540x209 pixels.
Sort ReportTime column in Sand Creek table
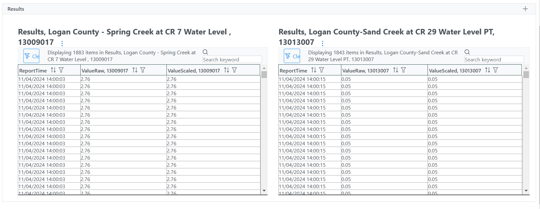(x=314, y=70)
